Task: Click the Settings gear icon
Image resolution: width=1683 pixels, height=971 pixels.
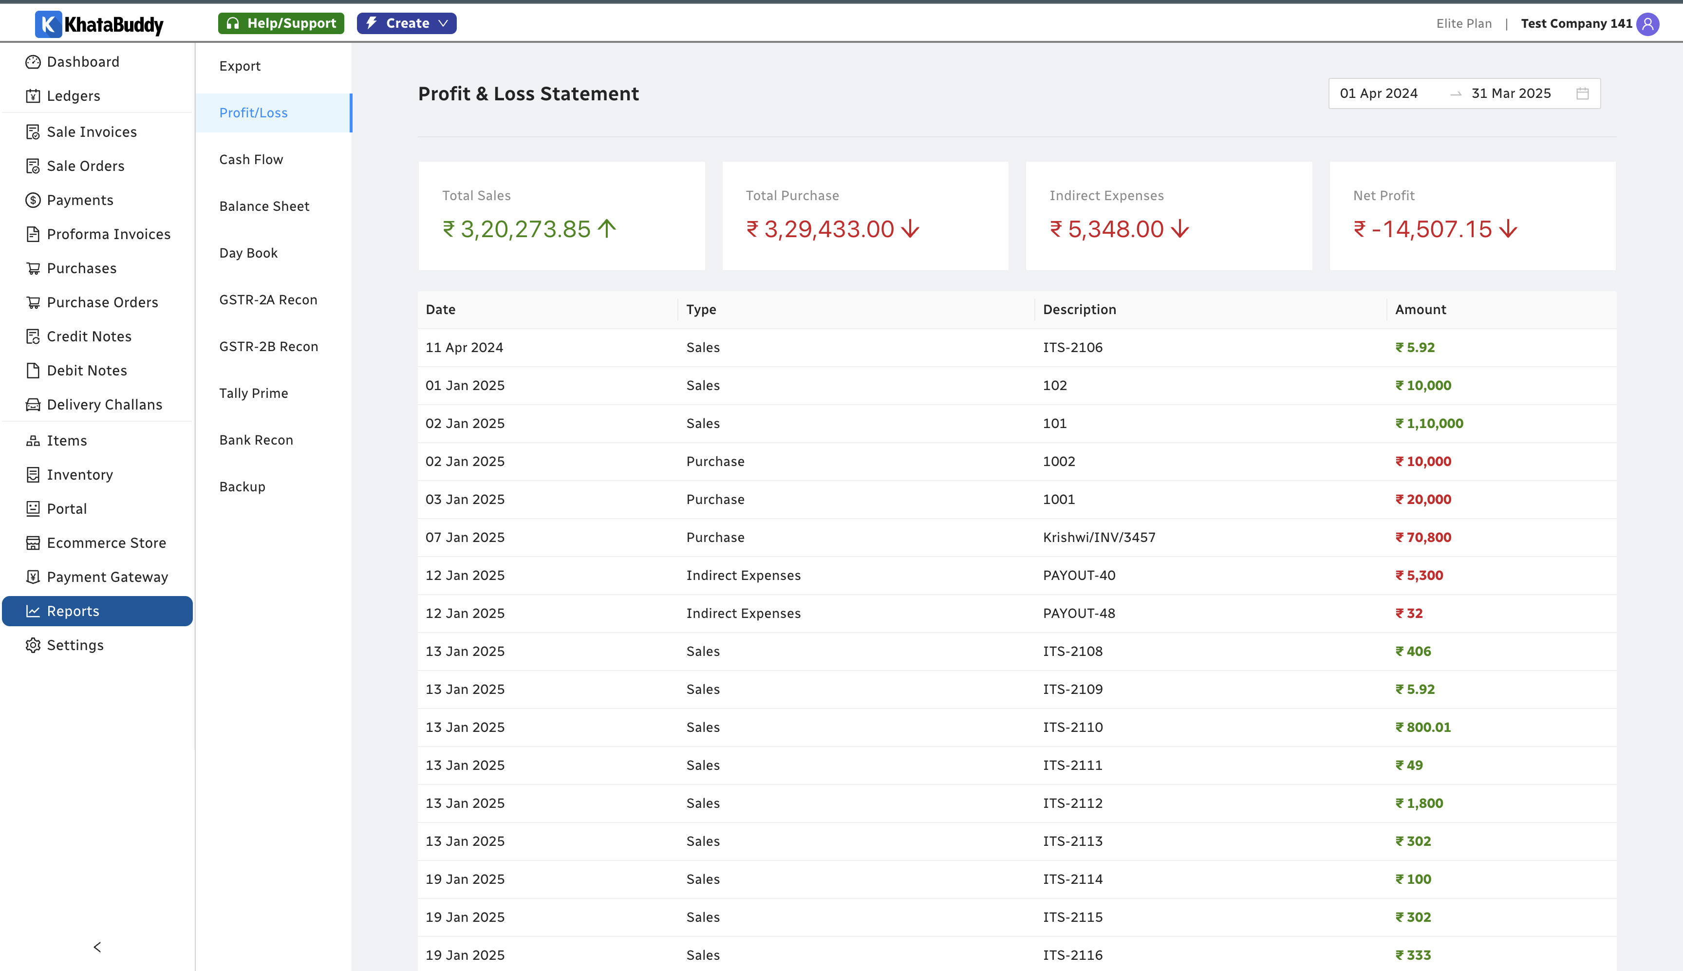Action: (33, 645)
